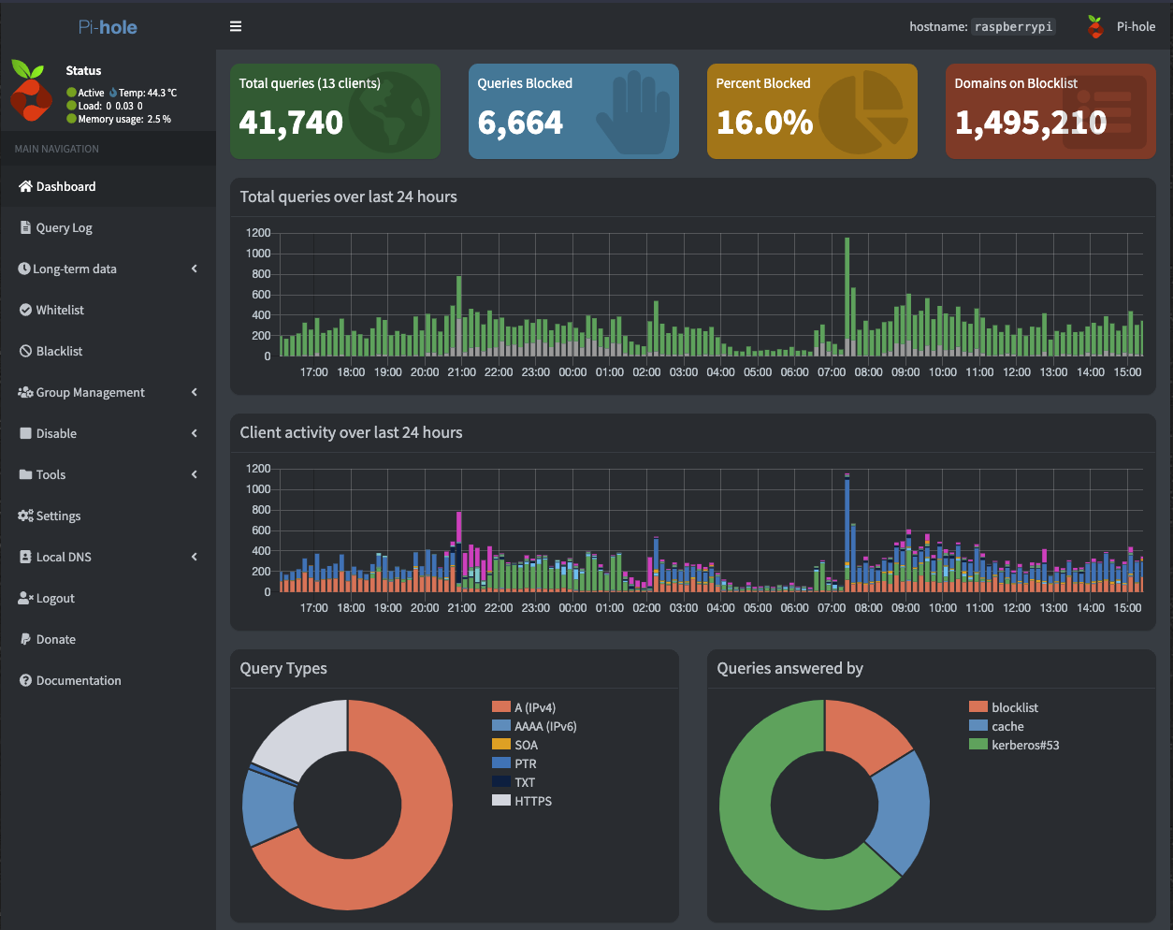This screenshot has height=930, width=1173.
Task: Click the green Load status dot
Action: coord(71,106)
